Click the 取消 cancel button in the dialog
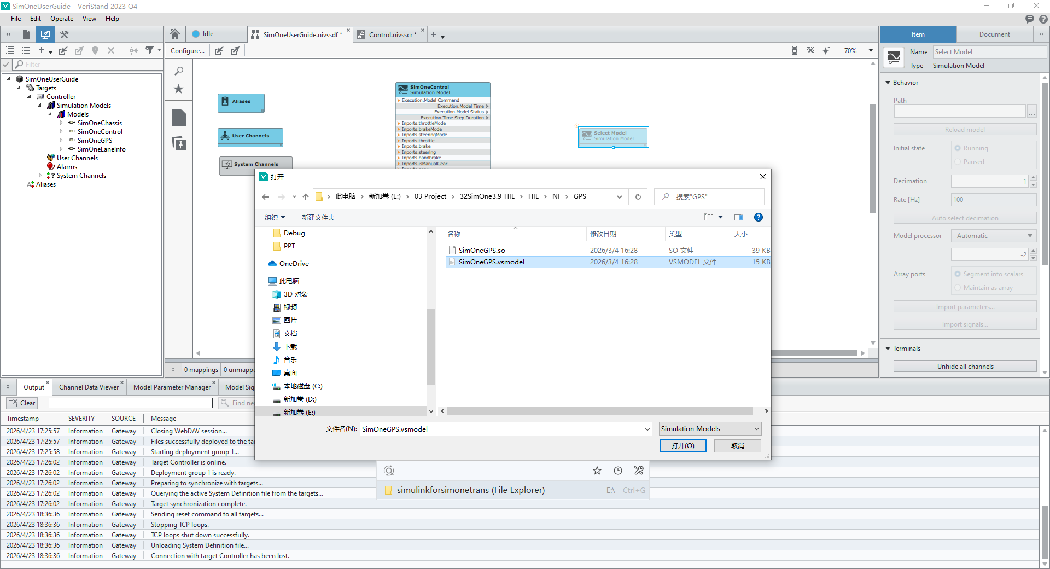The width and height of the screenshot is (1050, 569). pos(738,446)
